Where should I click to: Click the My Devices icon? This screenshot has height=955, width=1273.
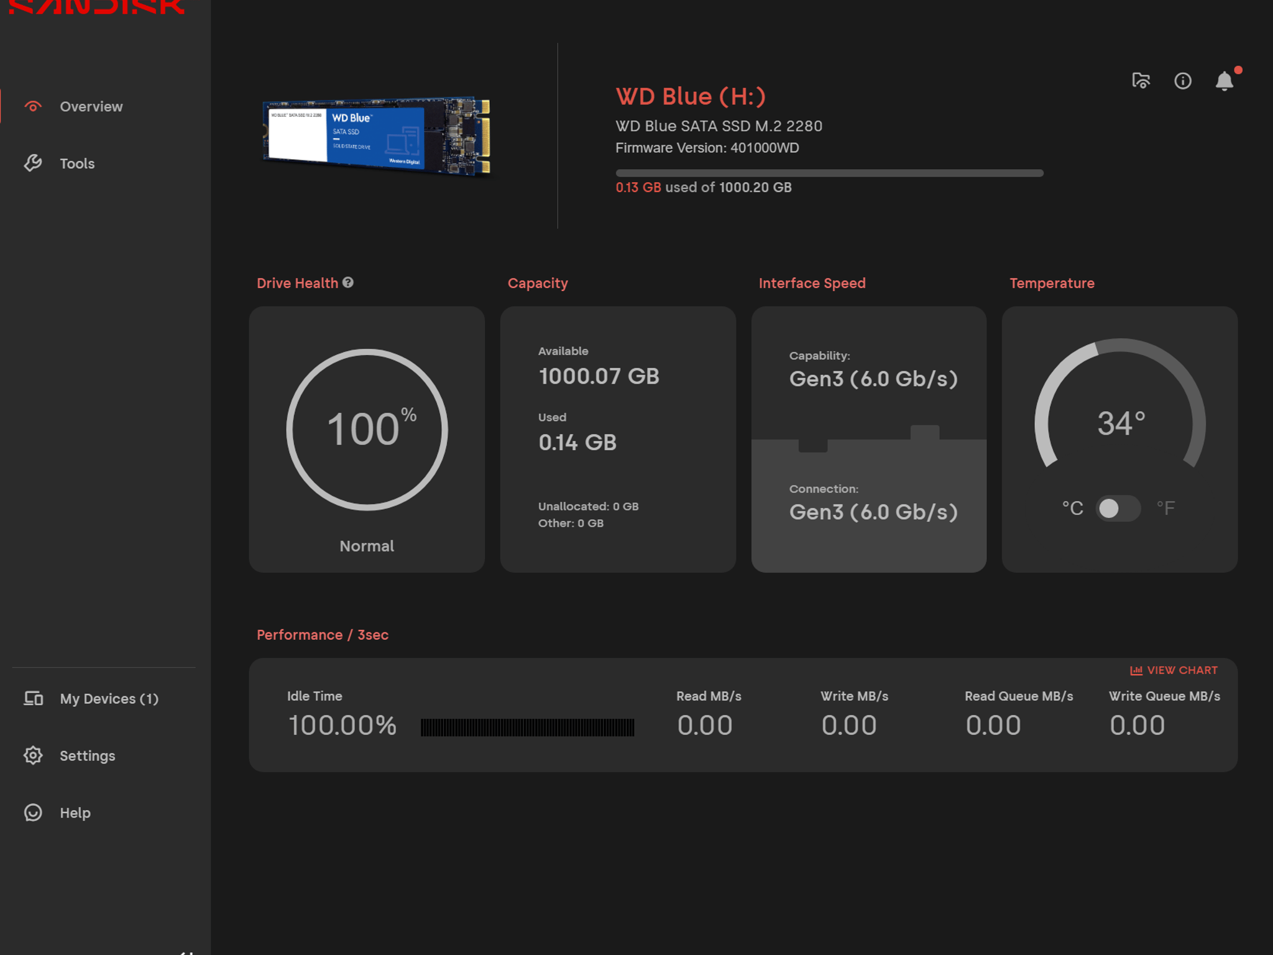pyautogui.click(x=33, y=698)
